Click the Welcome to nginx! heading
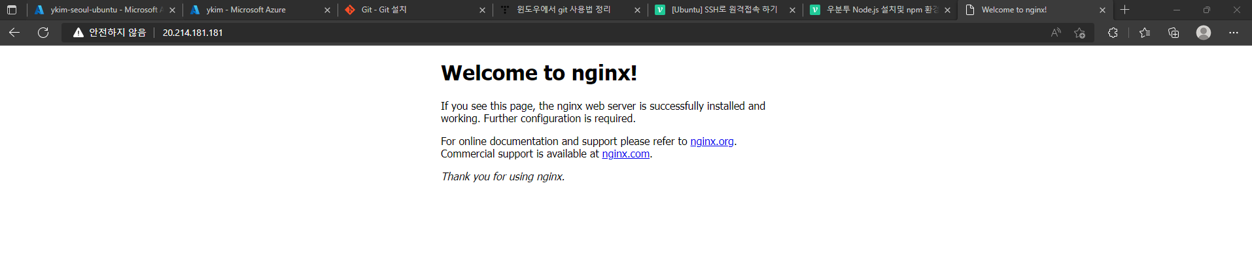The height and width of the screenshot is (262, 1252). [539, 73]
